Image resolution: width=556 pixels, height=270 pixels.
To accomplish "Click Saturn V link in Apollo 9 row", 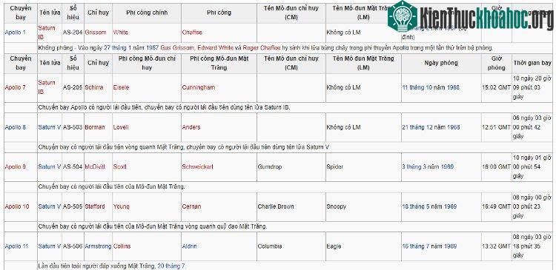I will [50, 166].
